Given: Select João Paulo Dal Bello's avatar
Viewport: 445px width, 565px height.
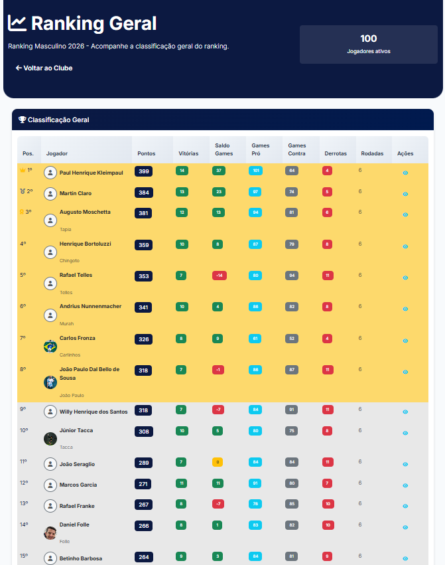Looking at the screenshot, I should coord(50,382).
